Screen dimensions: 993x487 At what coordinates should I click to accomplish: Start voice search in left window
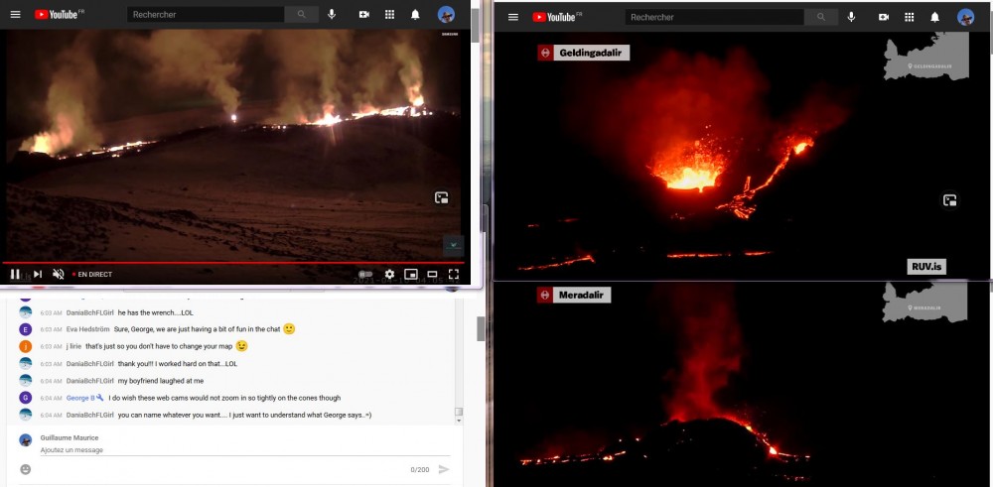pos(332,15)
